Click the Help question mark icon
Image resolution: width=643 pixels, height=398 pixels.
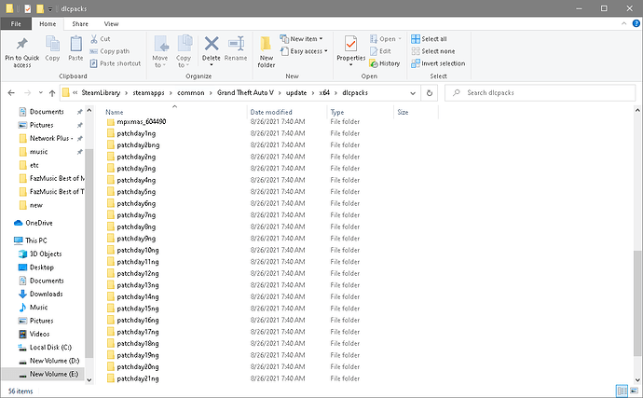pyautogui.click(x=636, y=24)
